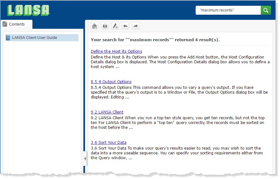Remove search highlighting with the marker icon

coord(115,26)
